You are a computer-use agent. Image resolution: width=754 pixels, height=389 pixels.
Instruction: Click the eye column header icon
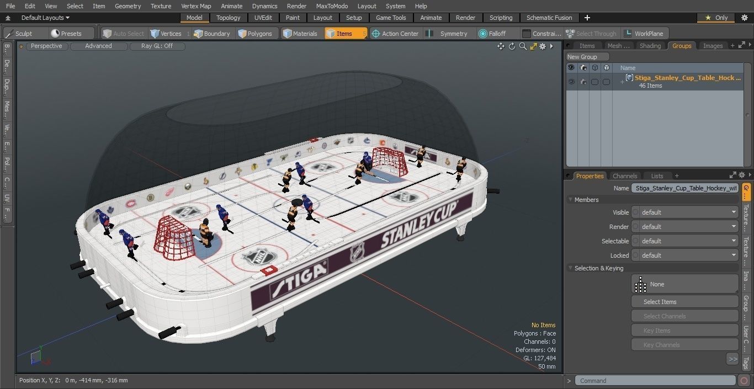click(x=571, y=68)
